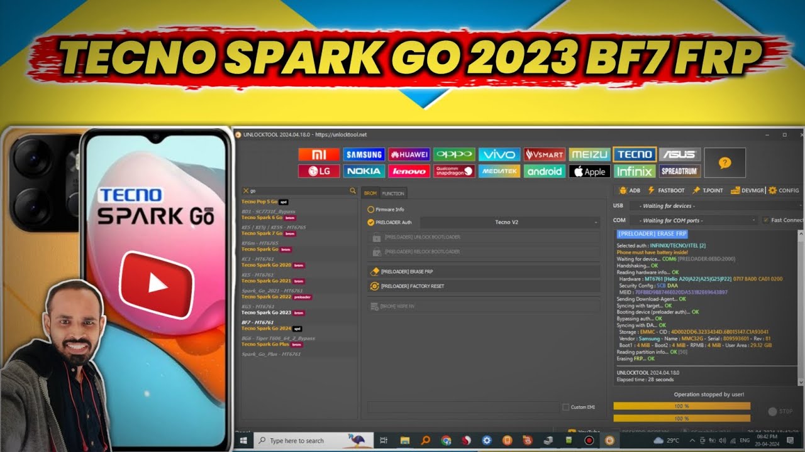The image size is (805, 452).
Task: Click the lower 100% progress bar
Action: (x=682, y=418)
